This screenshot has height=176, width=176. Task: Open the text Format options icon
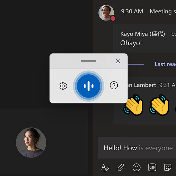point(105,167)
